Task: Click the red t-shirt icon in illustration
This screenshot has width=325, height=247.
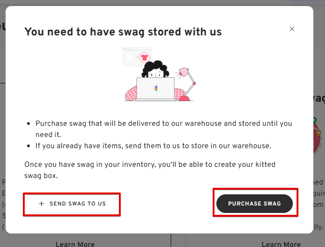Action: (x=145, y=57)
